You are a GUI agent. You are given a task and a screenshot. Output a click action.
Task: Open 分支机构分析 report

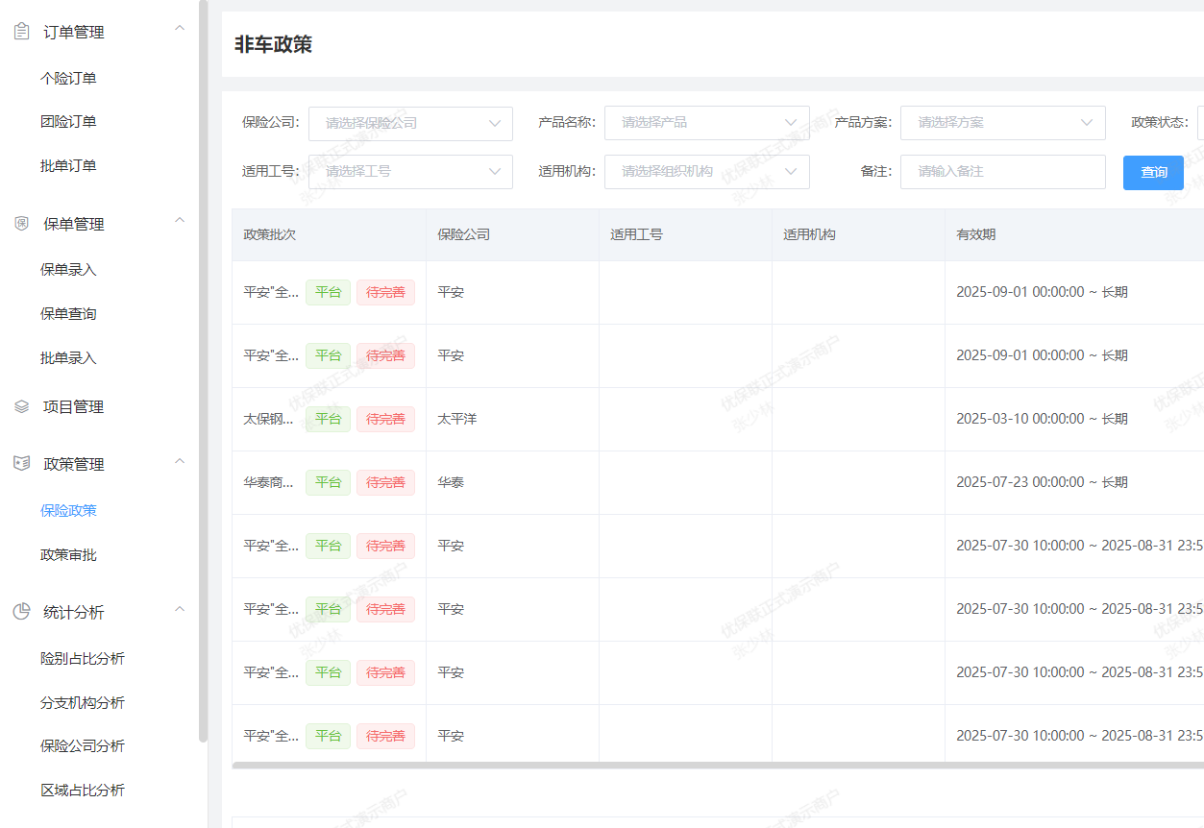[83, 703]
